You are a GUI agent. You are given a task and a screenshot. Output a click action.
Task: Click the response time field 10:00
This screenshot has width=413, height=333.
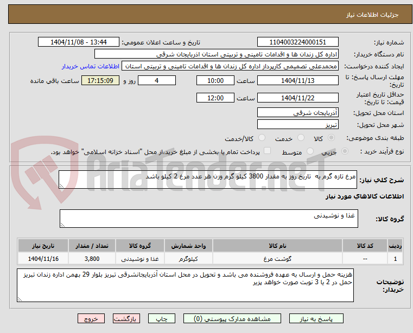215,81
